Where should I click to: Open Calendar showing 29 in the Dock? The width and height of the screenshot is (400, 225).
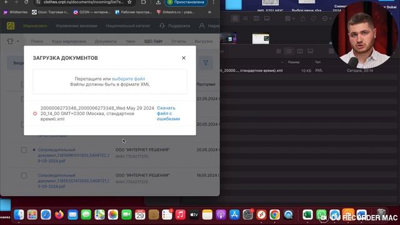(x=140, y=215)
